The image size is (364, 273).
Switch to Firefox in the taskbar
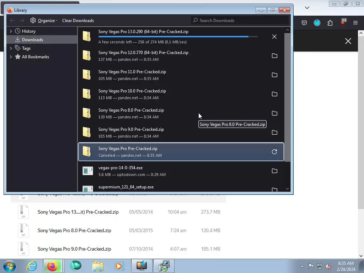(x=53, y=266)
